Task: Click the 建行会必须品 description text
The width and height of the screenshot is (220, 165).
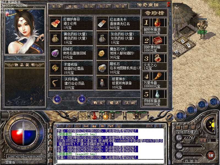Action: pos(74,83)
